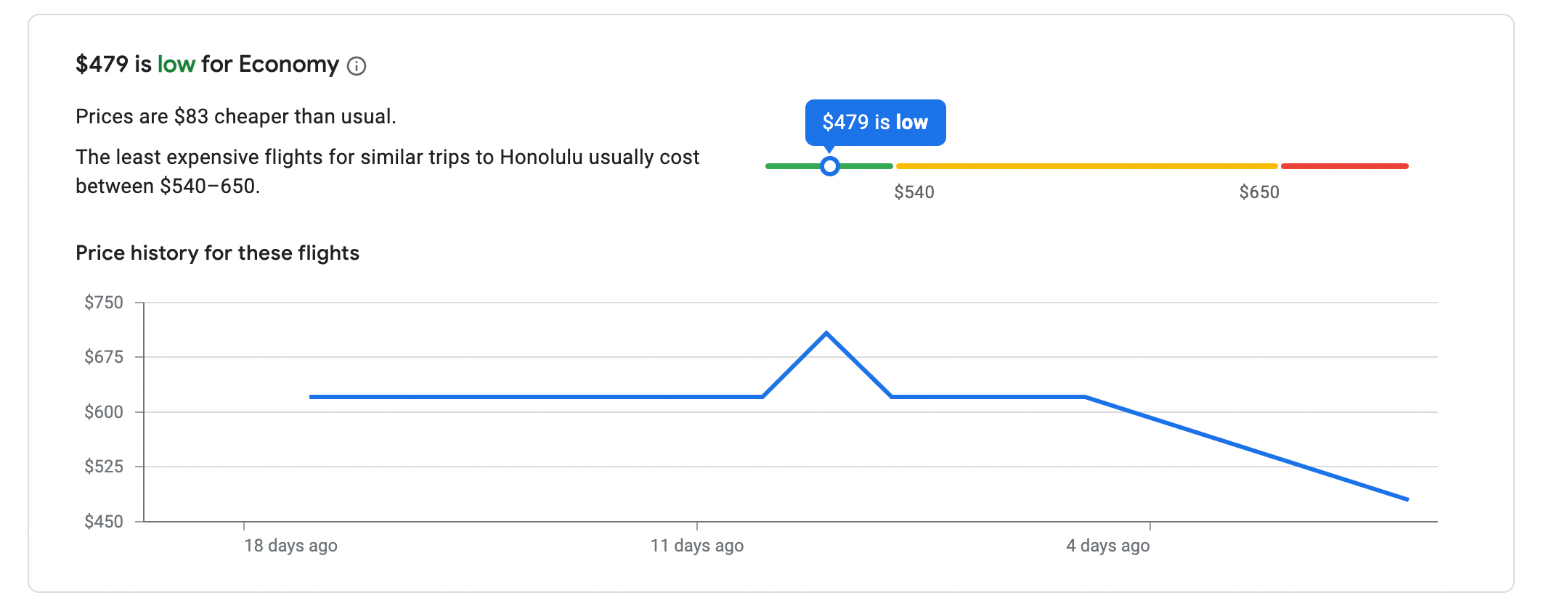Click the "11 days ago" axis label

[x=697, y=546]
